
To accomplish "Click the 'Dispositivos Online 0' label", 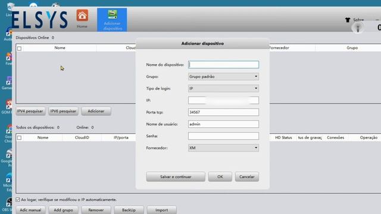I will tap(35, 37).
